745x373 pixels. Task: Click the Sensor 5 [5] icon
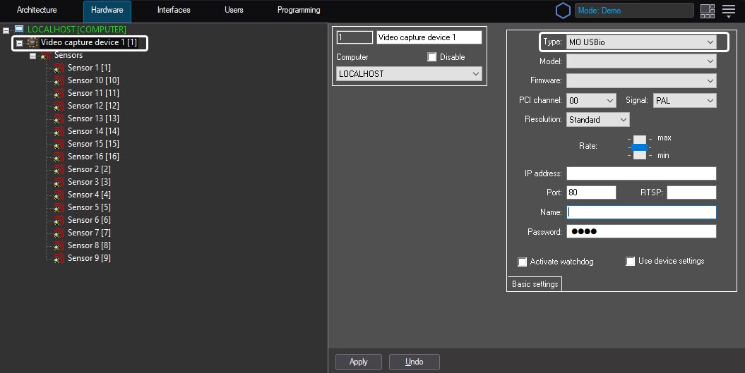[x=59, y=208]
